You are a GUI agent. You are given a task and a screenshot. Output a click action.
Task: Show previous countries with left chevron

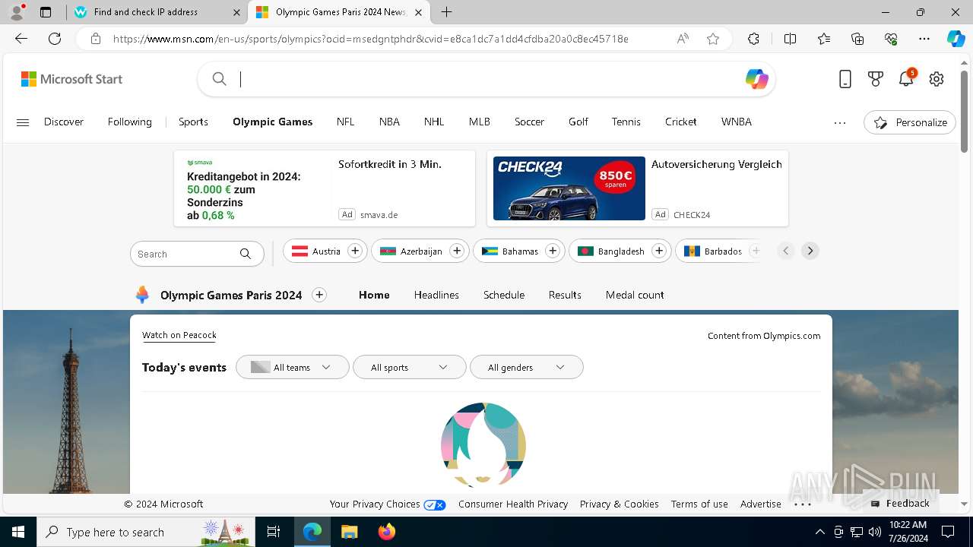tap(786, 251)
